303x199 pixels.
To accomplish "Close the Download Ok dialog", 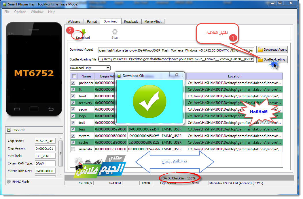I will (x=176, y=74).
